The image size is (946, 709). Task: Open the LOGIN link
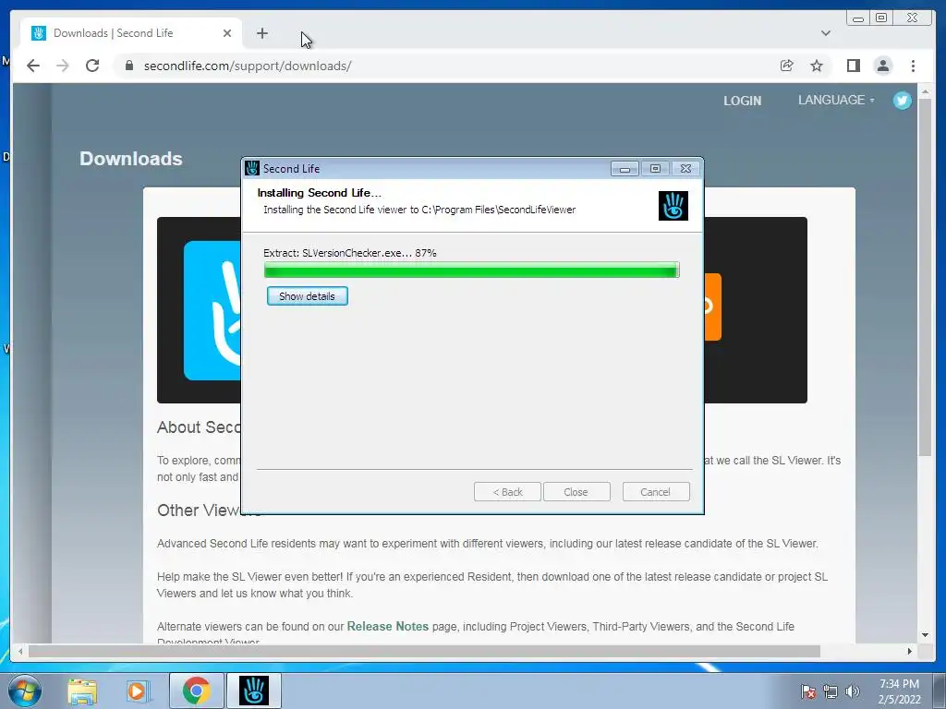coord(742,101)
